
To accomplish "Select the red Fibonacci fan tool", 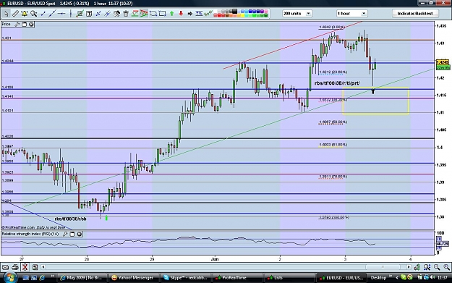I will click(144, 14).
